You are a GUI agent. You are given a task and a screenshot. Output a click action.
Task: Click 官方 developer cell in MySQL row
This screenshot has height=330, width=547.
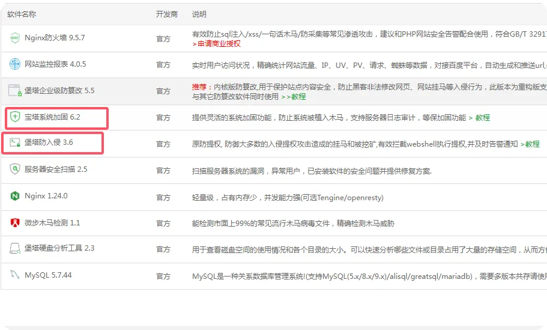coord(163,277)
